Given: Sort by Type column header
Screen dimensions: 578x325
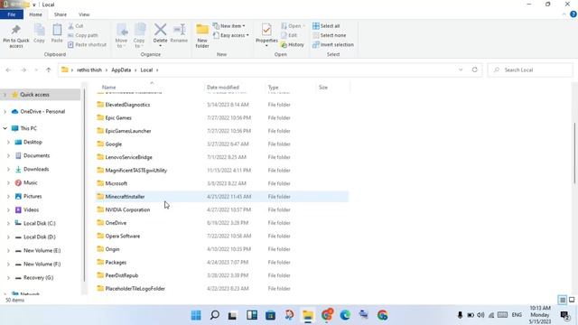Looking at the screenshot, I should tap(273, 88).
